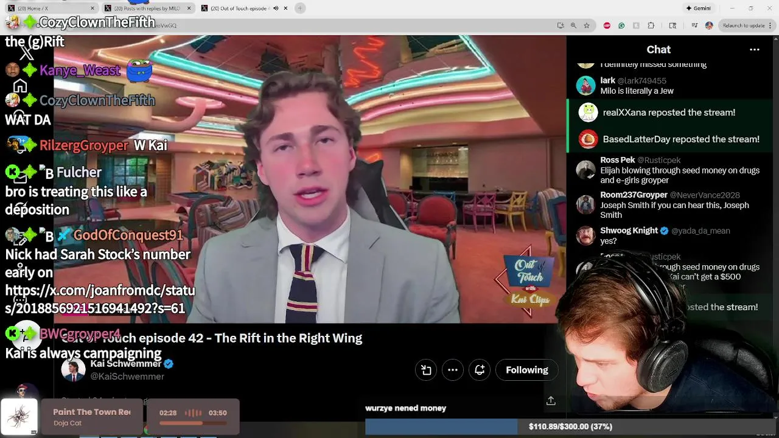Open the Extensions puzzle menu
Screen dimensions: 779x438
point(651,26)
